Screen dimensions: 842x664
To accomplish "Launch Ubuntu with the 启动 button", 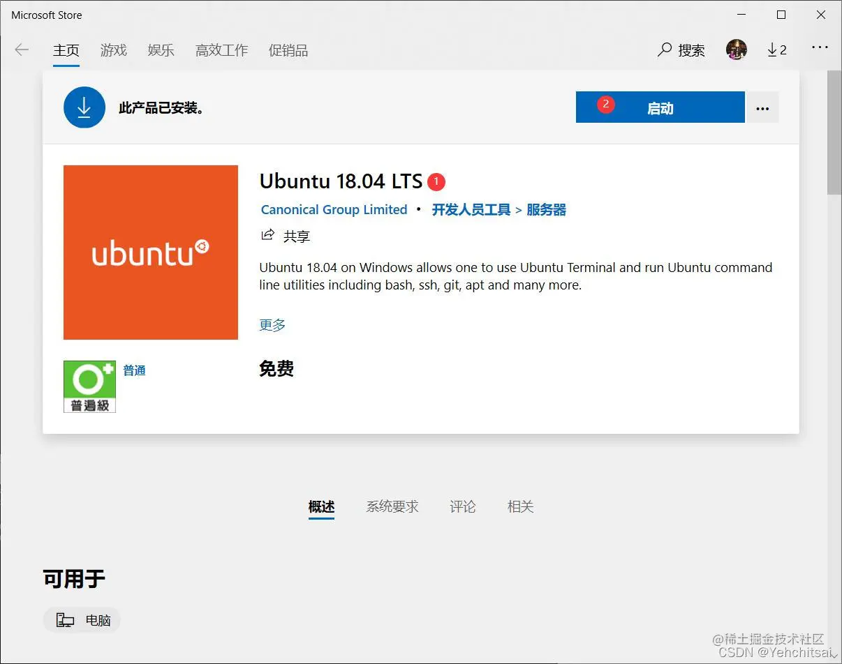I will [659, 107].
